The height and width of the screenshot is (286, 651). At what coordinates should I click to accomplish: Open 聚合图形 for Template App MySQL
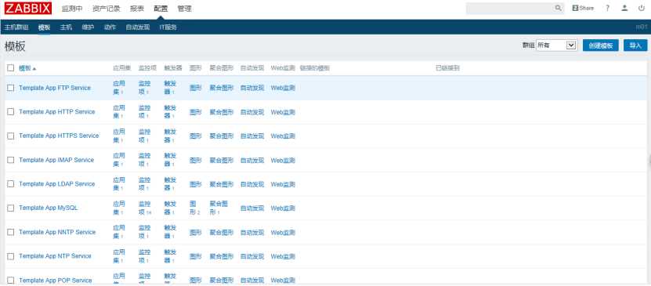point(219,208)
